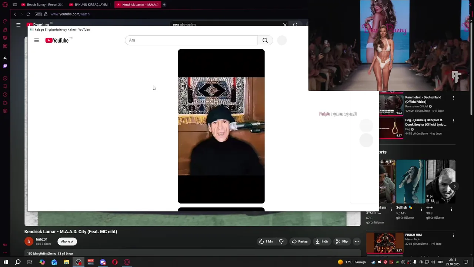Like the video with the 1 Mn thumbs up
474x267 pixels.
(x=266, y=241)
